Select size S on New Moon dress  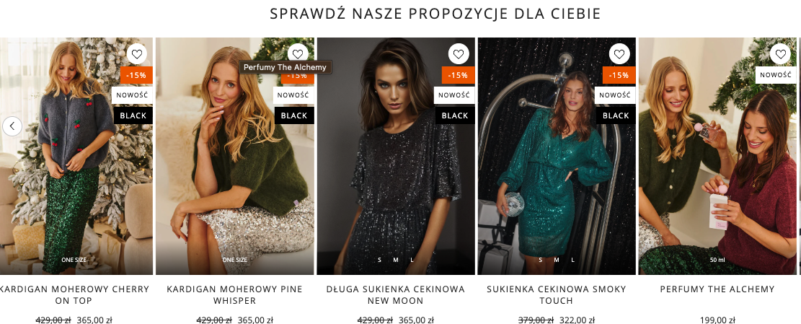pyautogui.click(x=379, y=260)
